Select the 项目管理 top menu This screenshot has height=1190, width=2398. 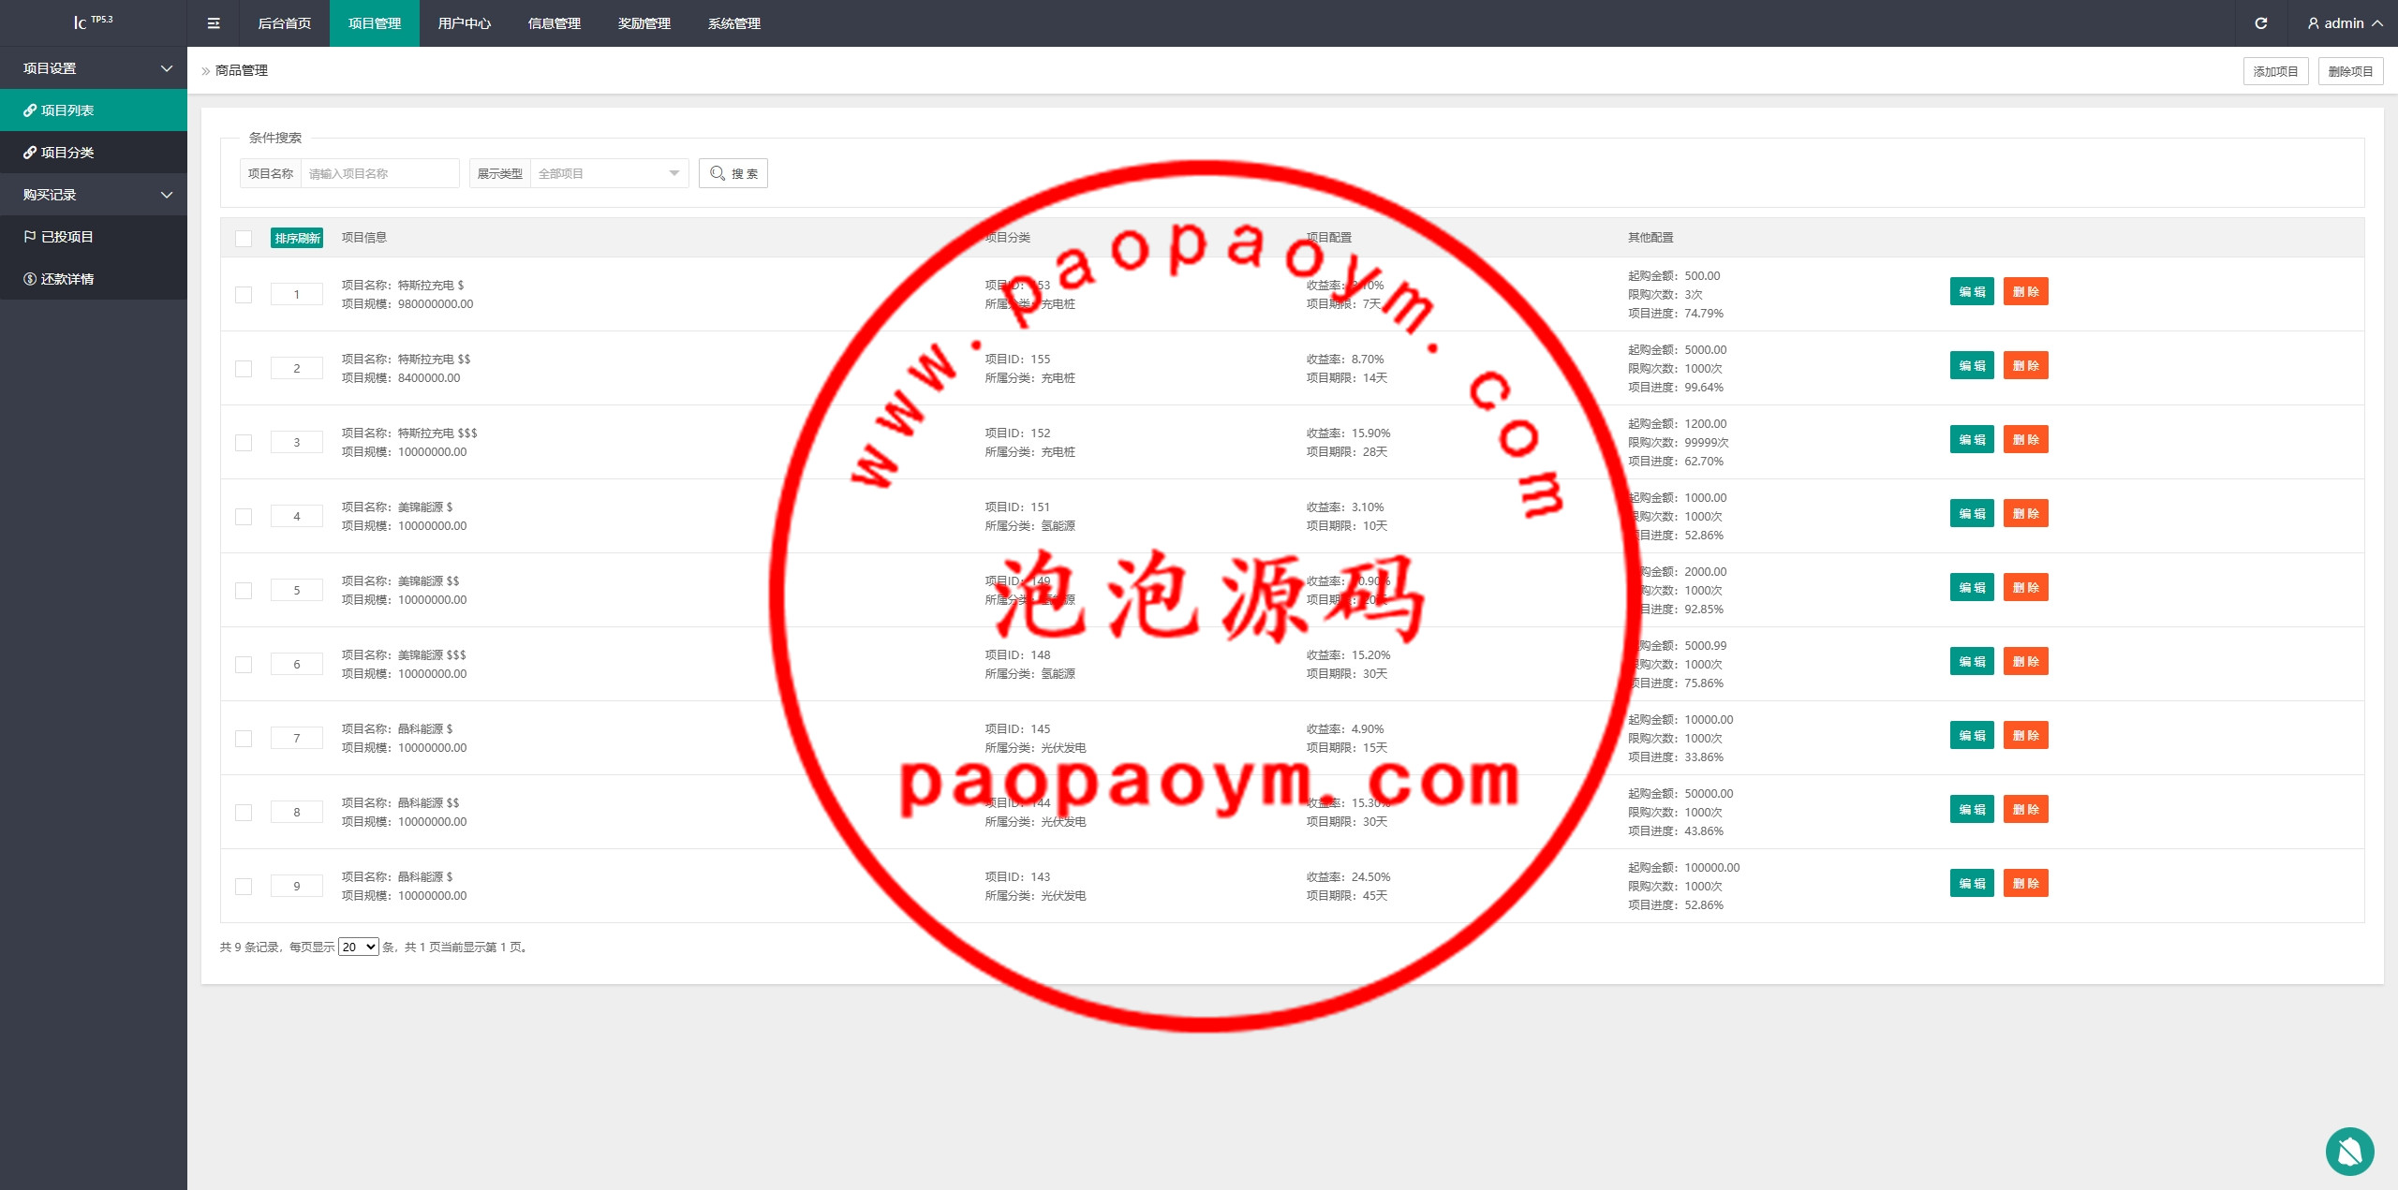[x=374, y=23]
